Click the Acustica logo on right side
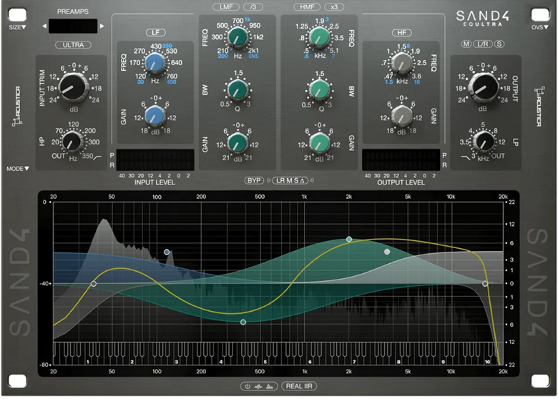This screenshot has width=558, height=399. point(539,107)
